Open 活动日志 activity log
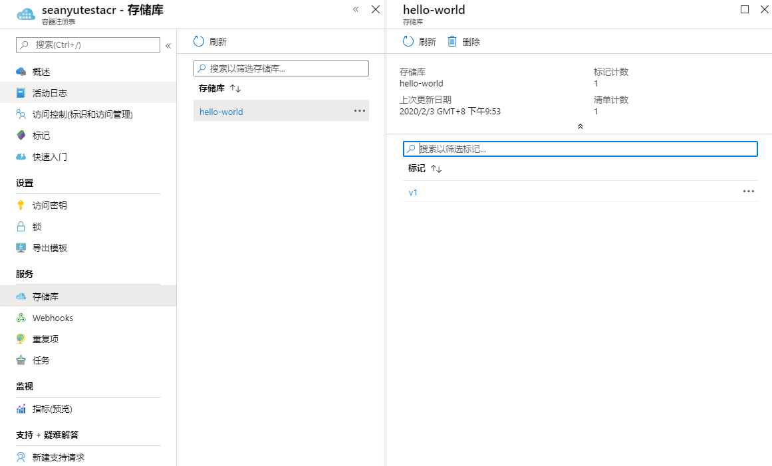The height and width of the screenshot is (466, 772). click(x=50, y=93)
